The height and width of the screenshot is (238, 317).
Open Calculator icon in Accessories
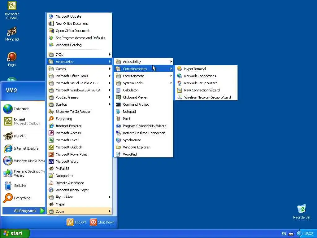pos(118,90)
